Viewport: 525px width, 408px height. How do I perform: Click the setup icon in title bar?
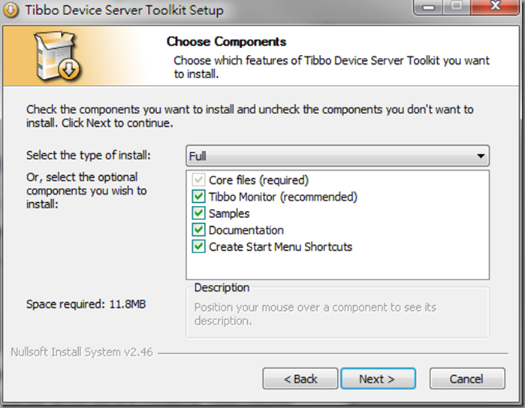point(11,10)
